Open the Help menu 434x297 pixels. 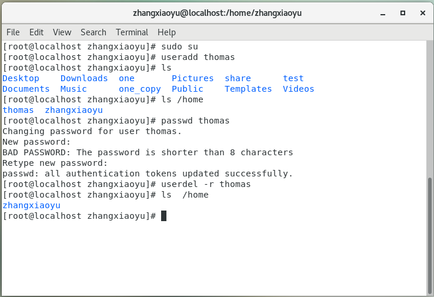[166, 32]
